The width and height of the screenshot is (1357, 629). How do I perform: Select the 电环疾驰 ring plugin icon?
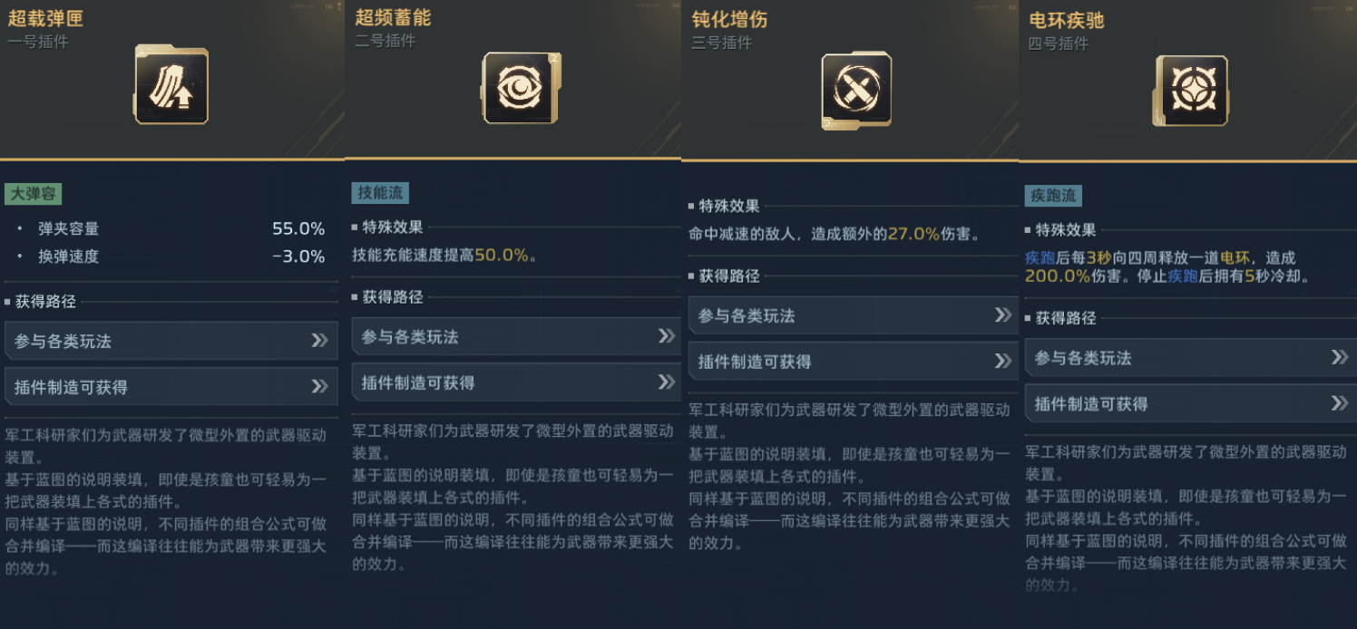click(1191, 90)
